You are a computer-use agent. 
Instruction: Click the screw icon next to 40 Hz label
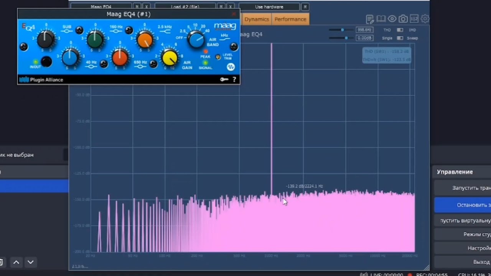tap(104, 64)
